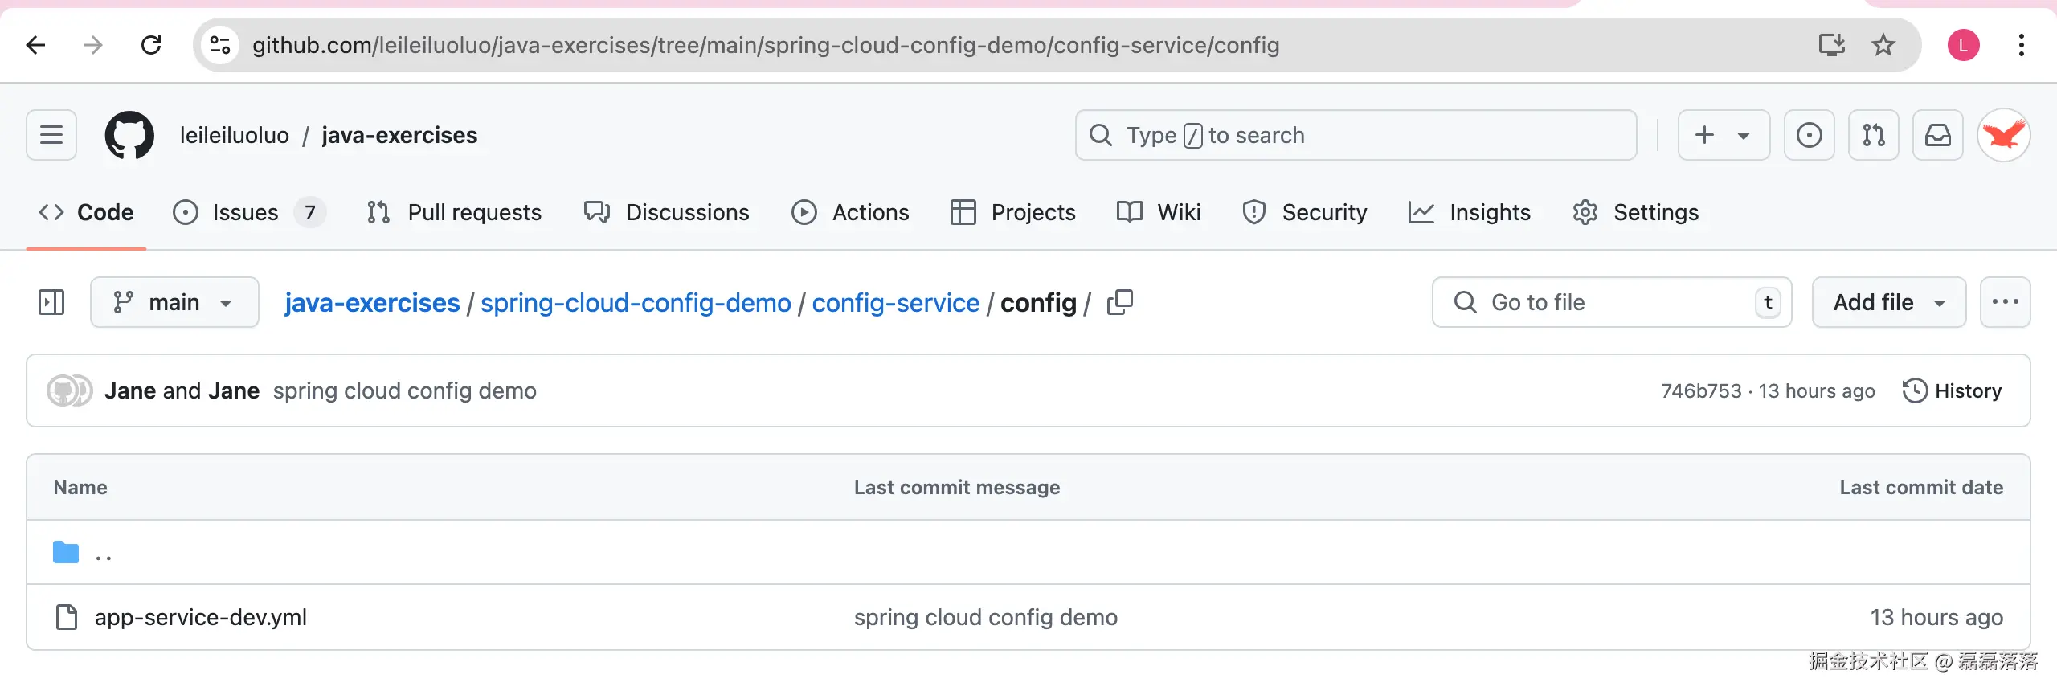The width and height of the screenshot is (2057, 691).
Task: Open the pull requests icon in header
Action: click(x=1873, y=135)
